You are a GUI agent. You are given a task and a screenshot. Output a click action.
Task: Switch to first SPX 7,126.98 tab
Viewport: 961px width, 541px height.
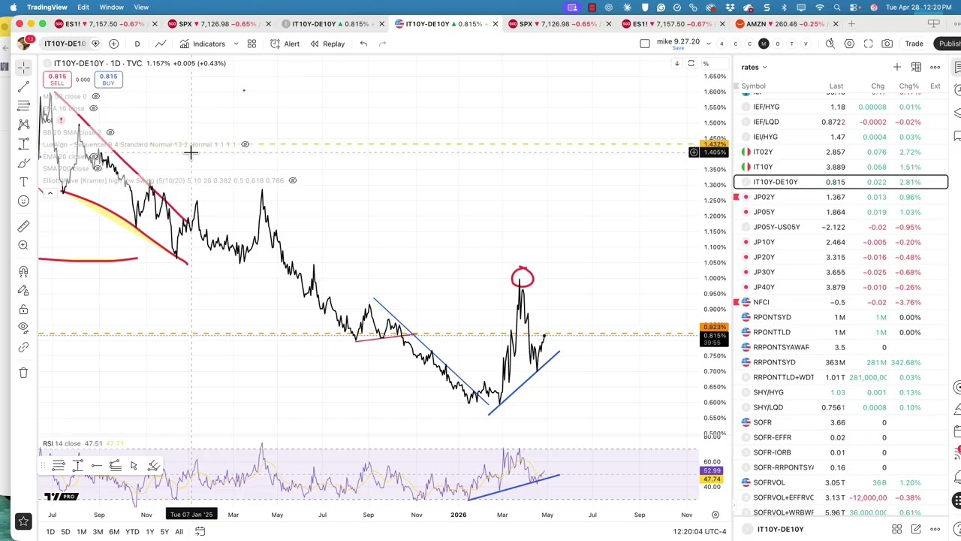(x=218, y=24)
